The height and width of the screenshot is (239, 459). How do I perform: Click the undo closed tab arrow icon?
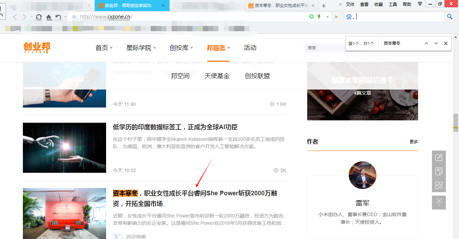coord(58,17)
